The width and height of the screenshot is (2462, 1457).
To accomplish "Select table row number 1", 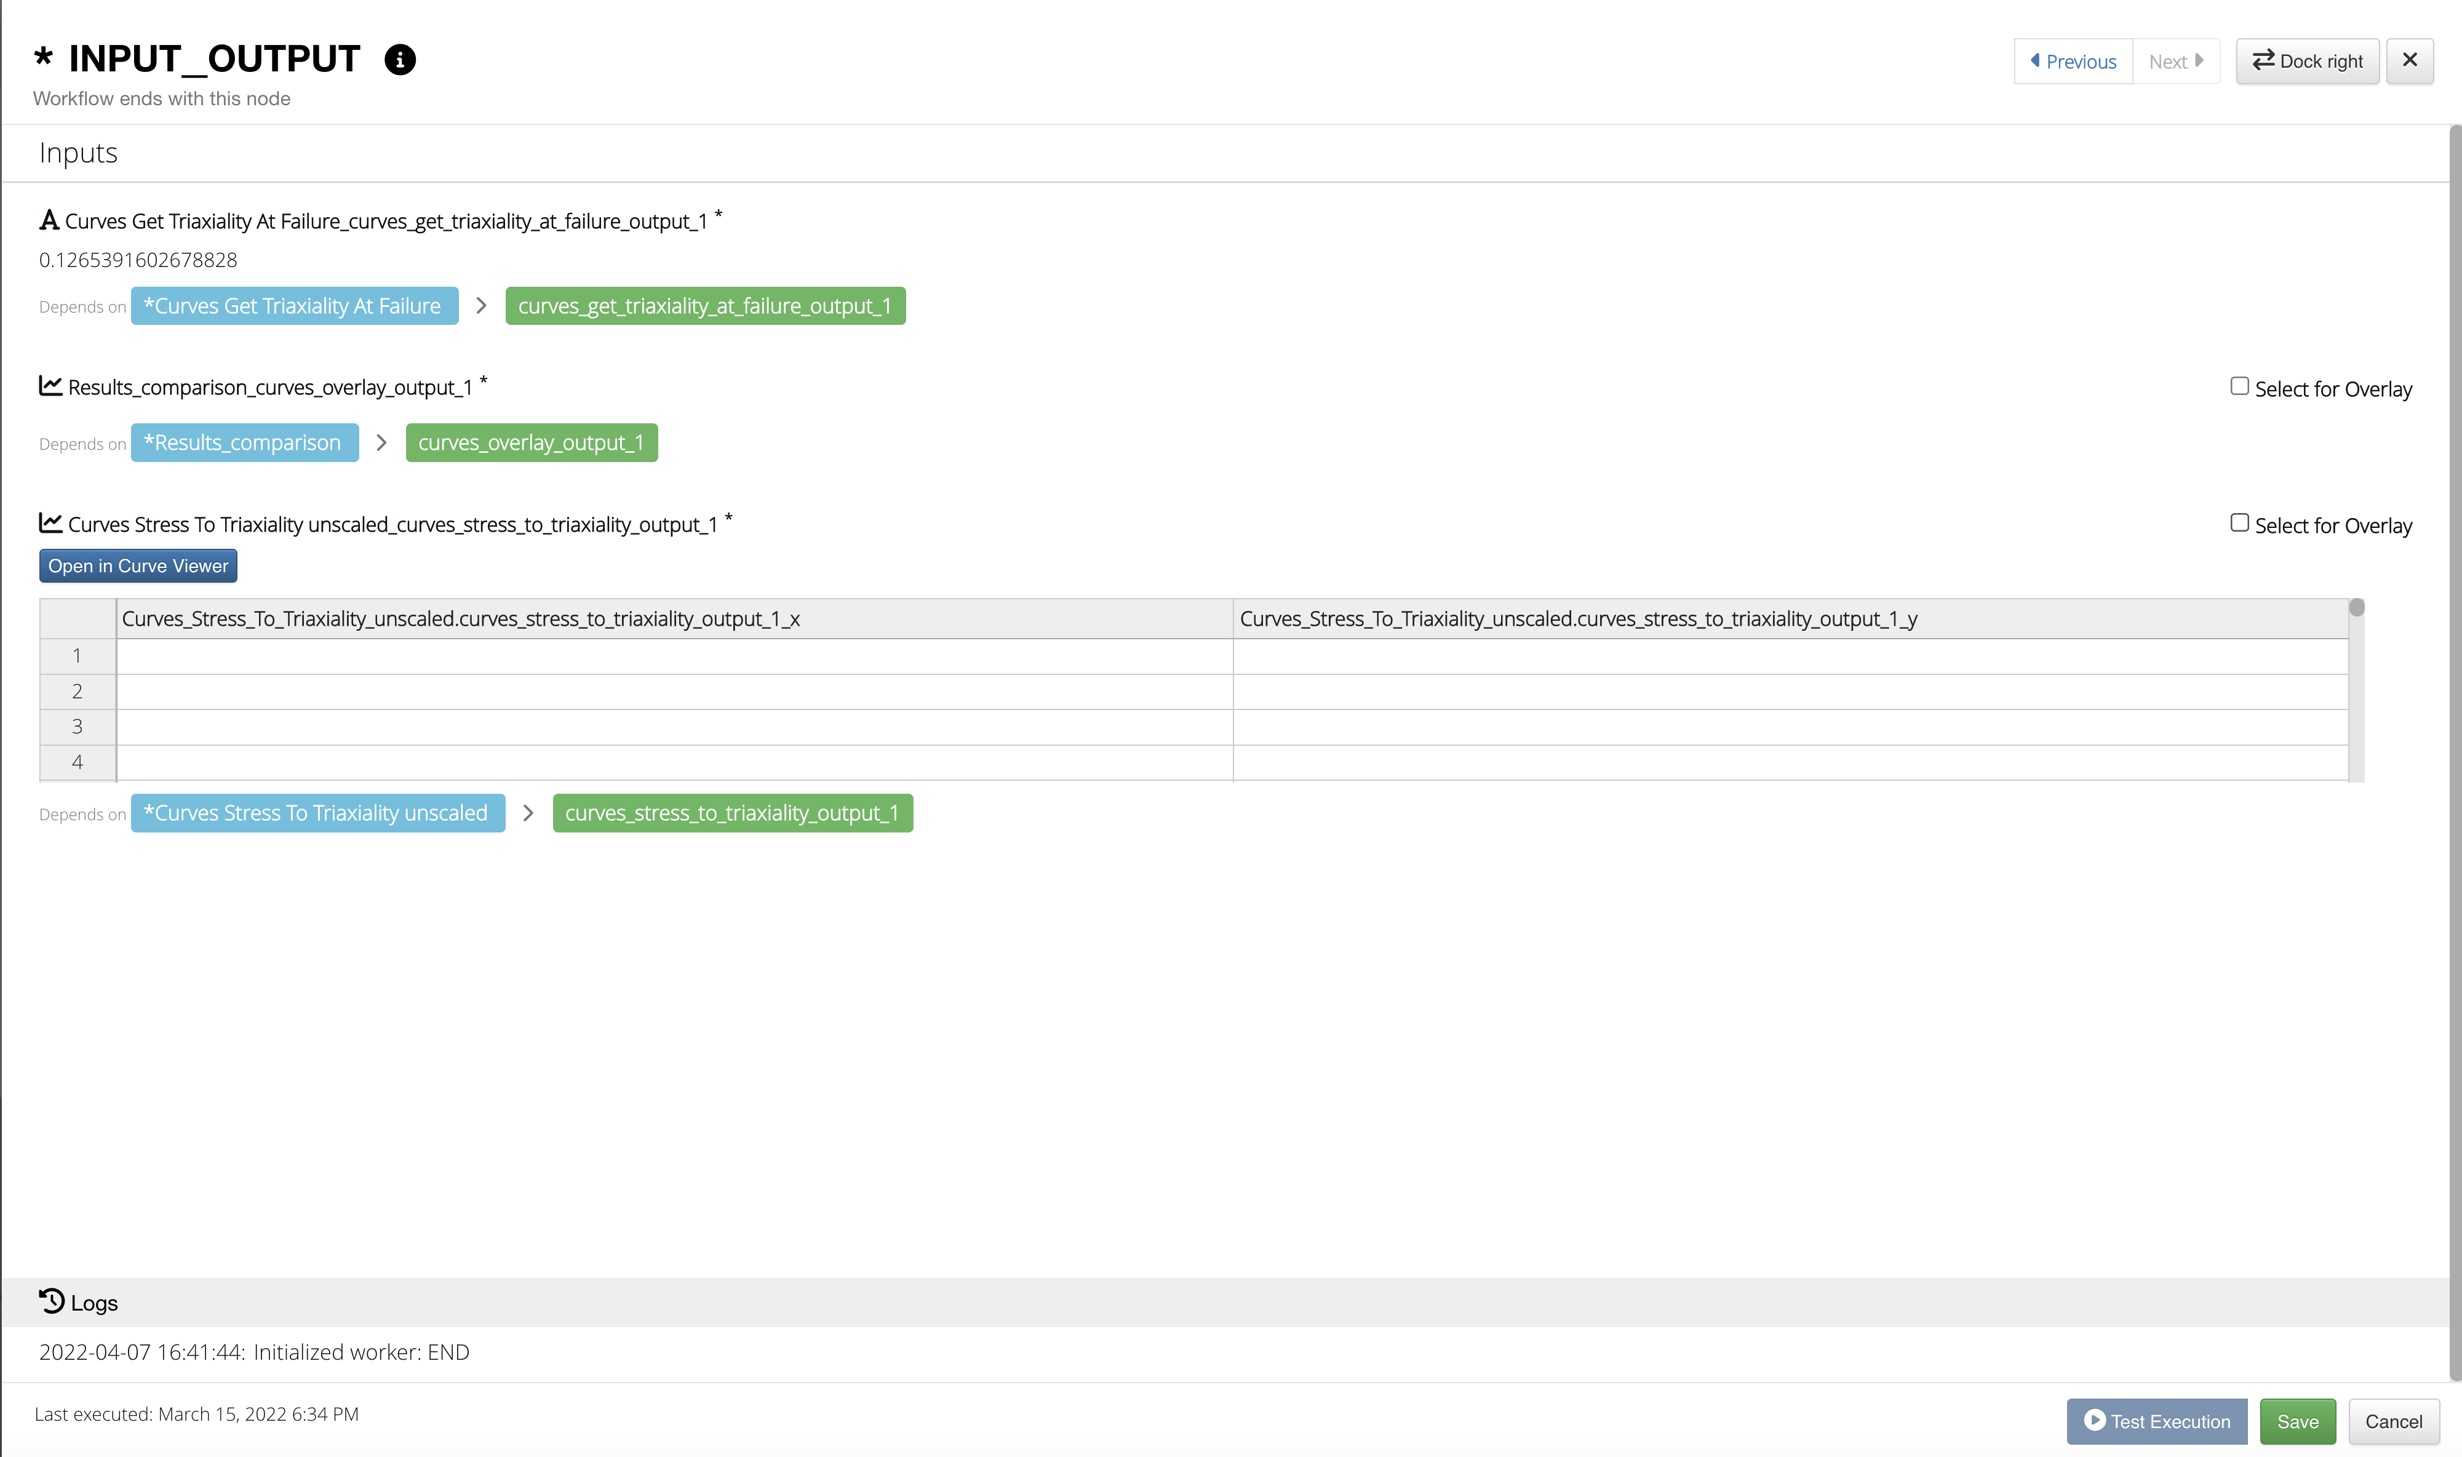I will click(x=78, y=656).
